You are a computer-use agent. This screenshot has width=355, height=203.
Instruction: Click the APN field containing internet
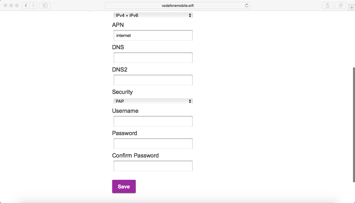pyautogui.click(x=153, y=36)
